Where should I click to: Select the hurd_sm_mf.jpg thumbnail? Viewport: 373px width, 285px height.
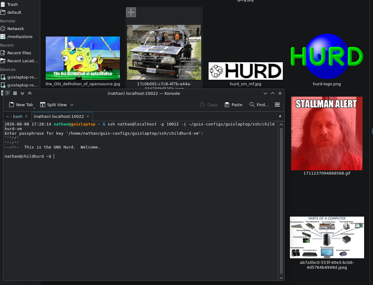[246, 71]
